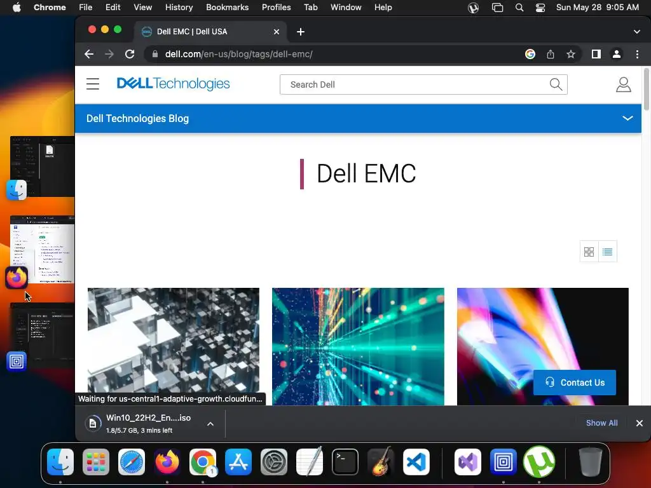Reload the Dell page
This screenshot has width=651, height=488.
130,54
